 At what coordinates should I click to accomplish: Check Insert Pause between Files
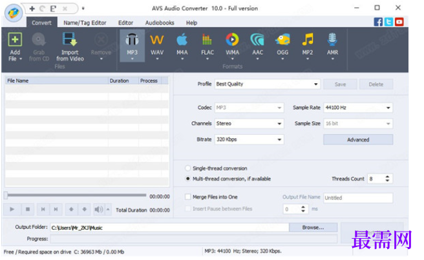187,208
